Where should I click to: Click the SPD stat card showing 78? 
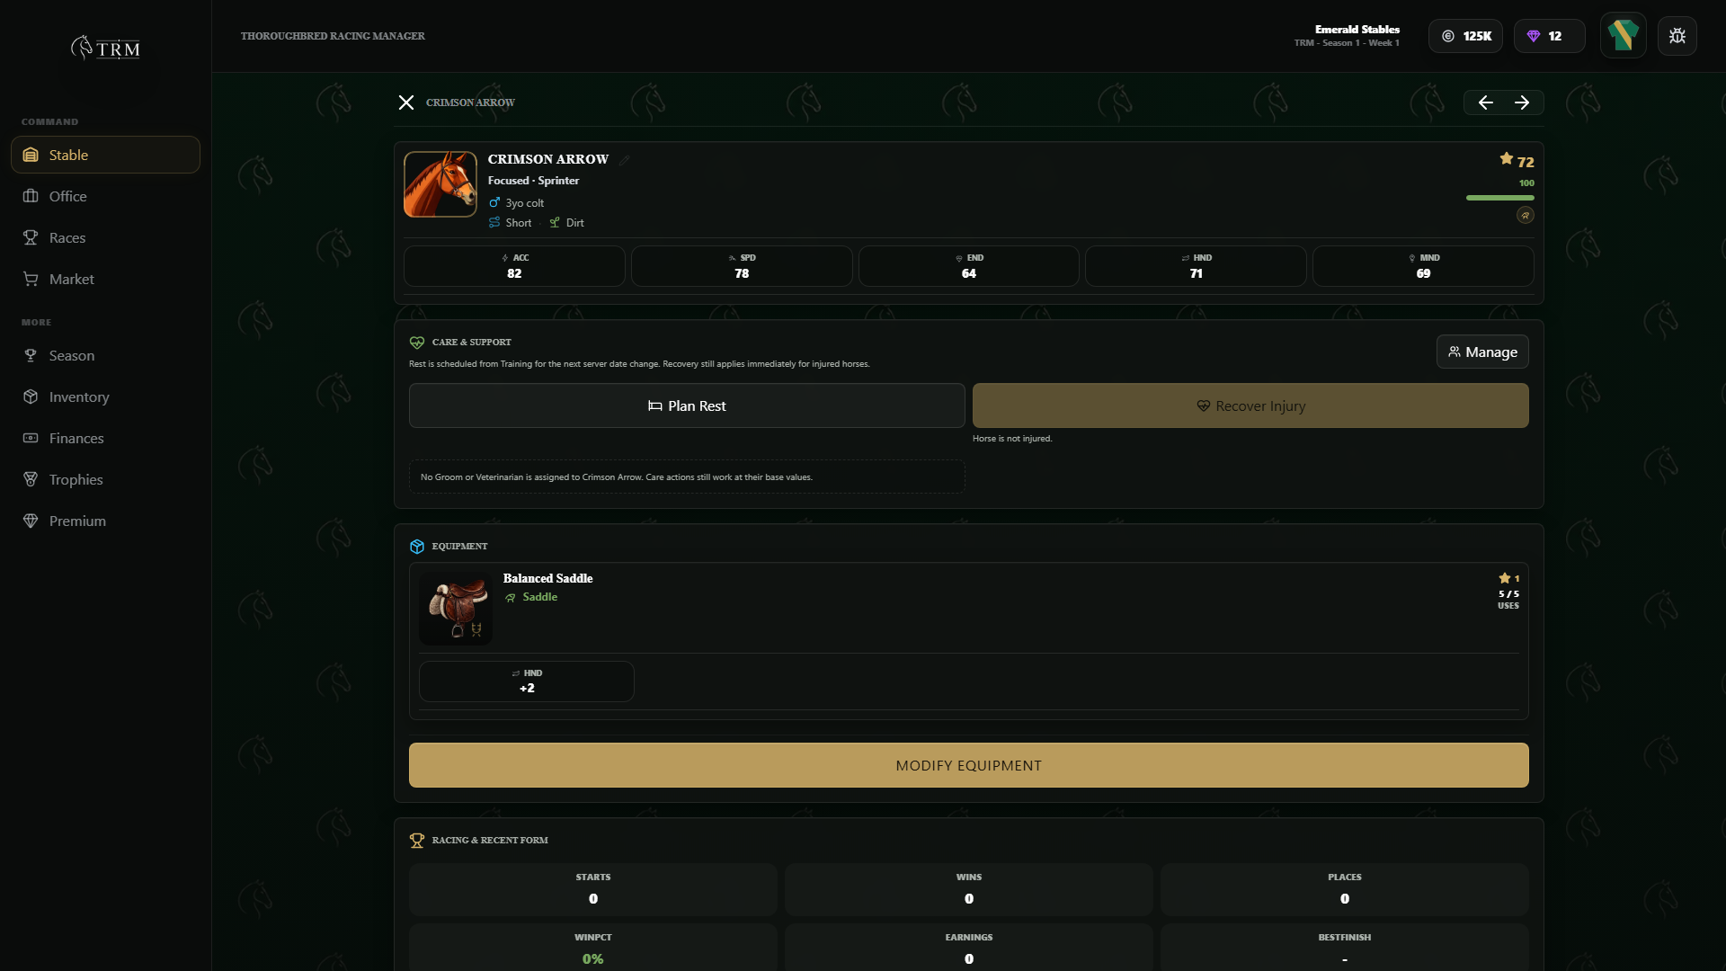(742, 266)
